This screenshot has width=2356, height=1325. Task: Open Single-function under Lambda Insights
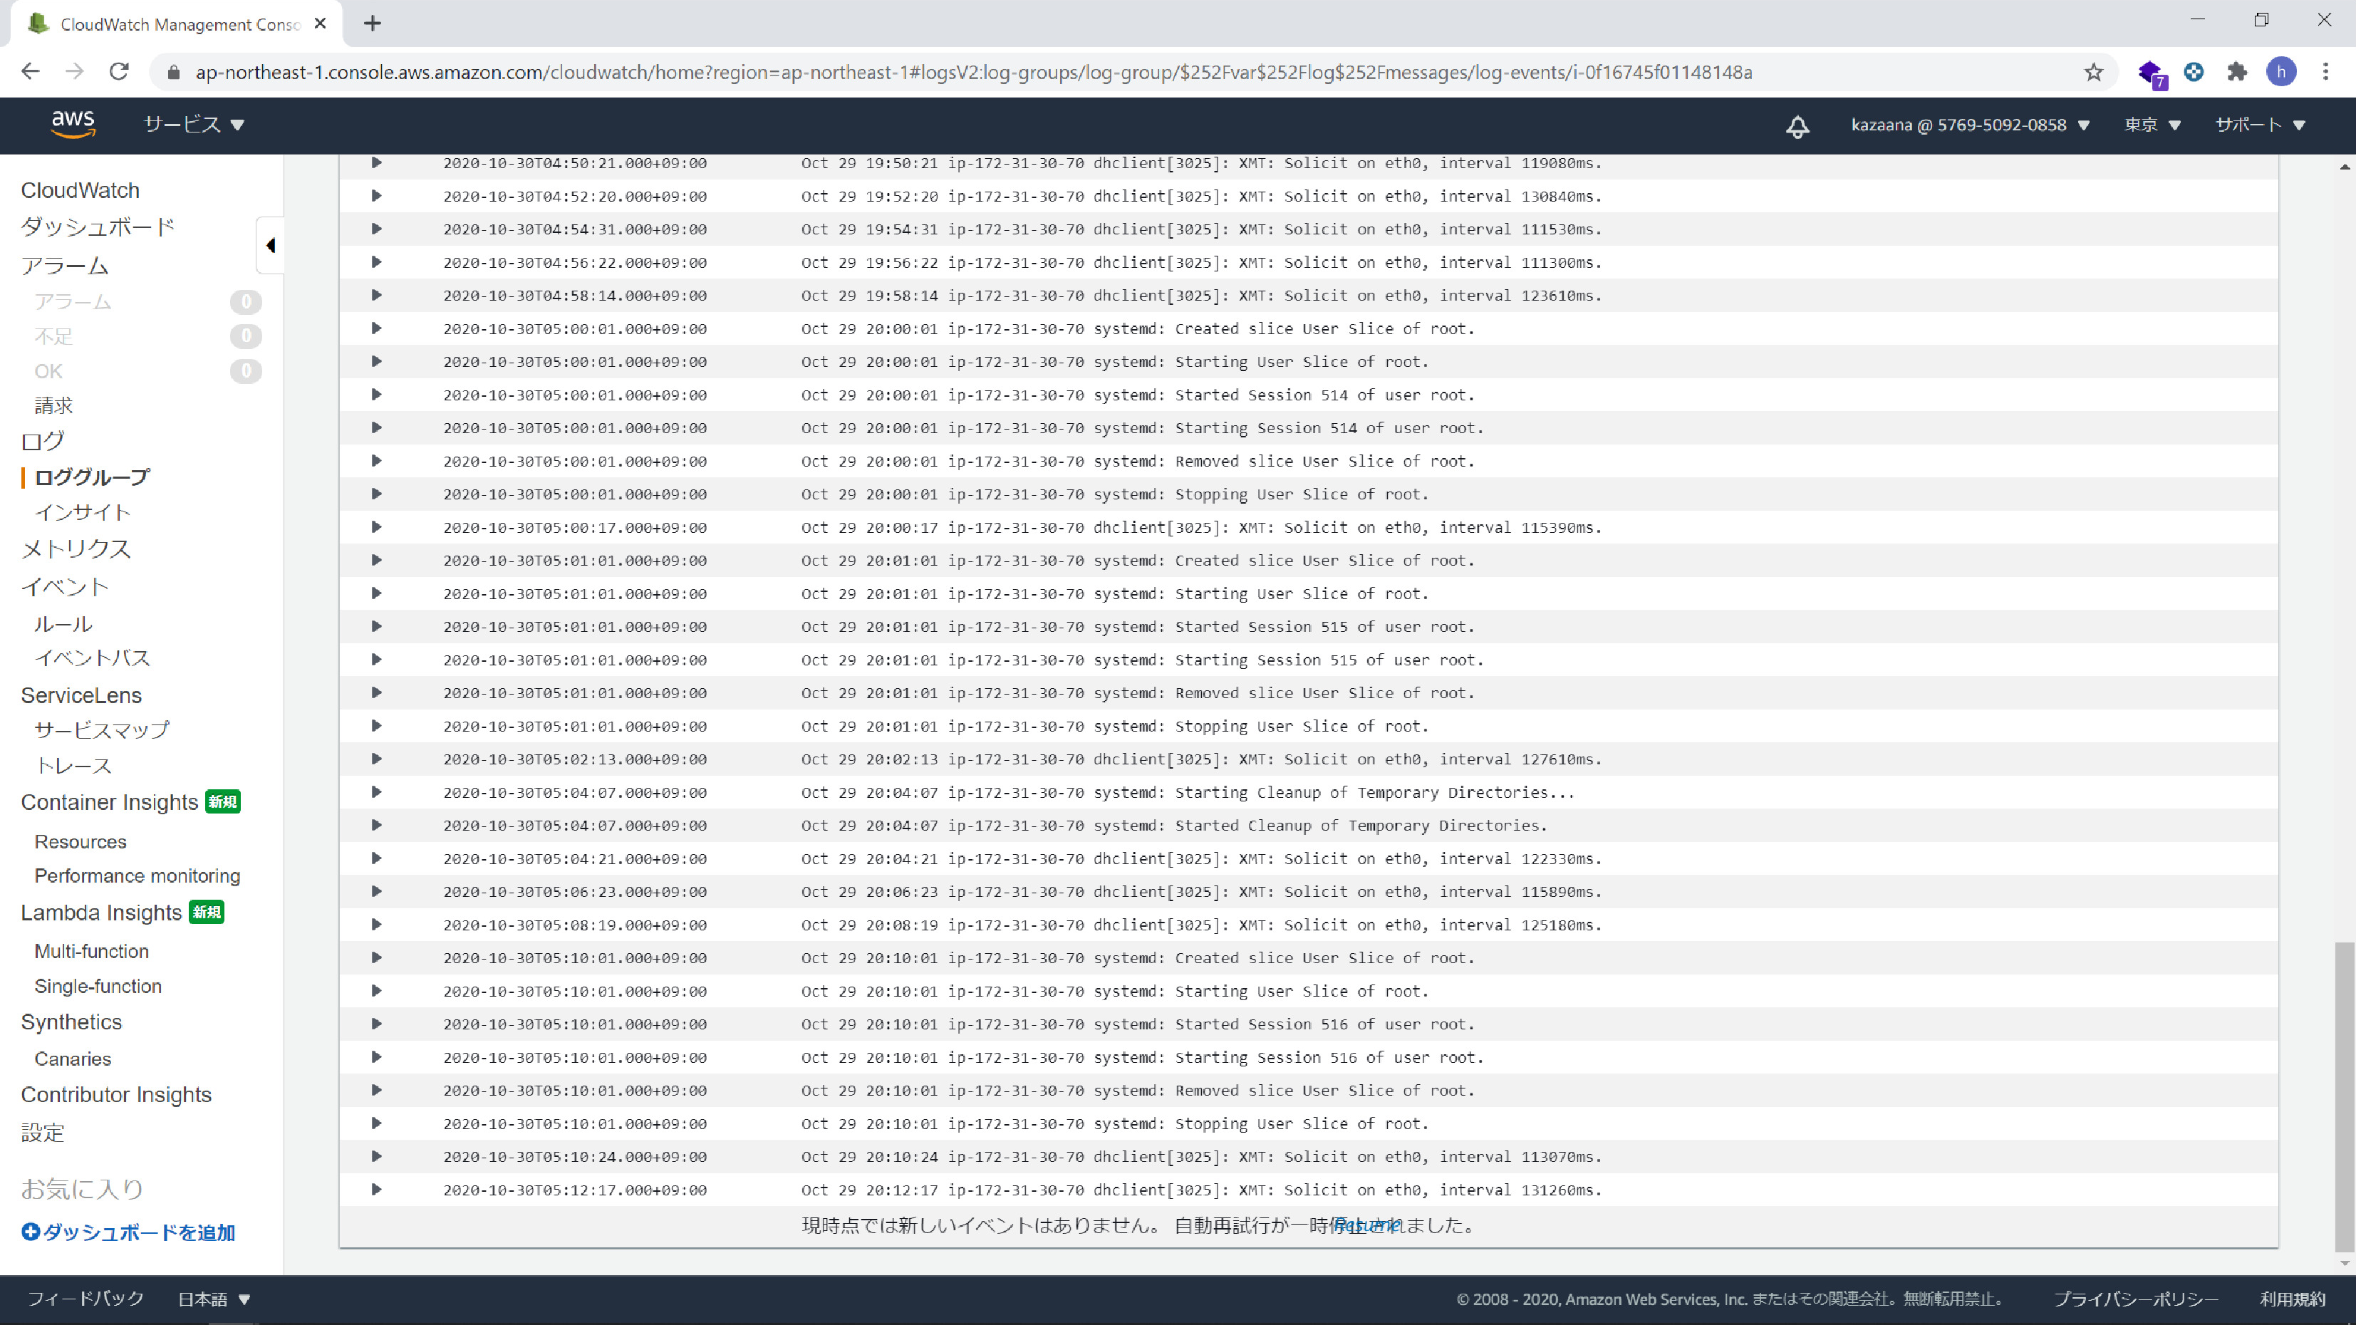pyautogui.click(x=98, y=987)
